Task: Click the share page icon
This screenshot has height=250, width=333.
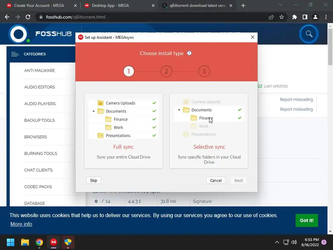Action: (271, 17)
